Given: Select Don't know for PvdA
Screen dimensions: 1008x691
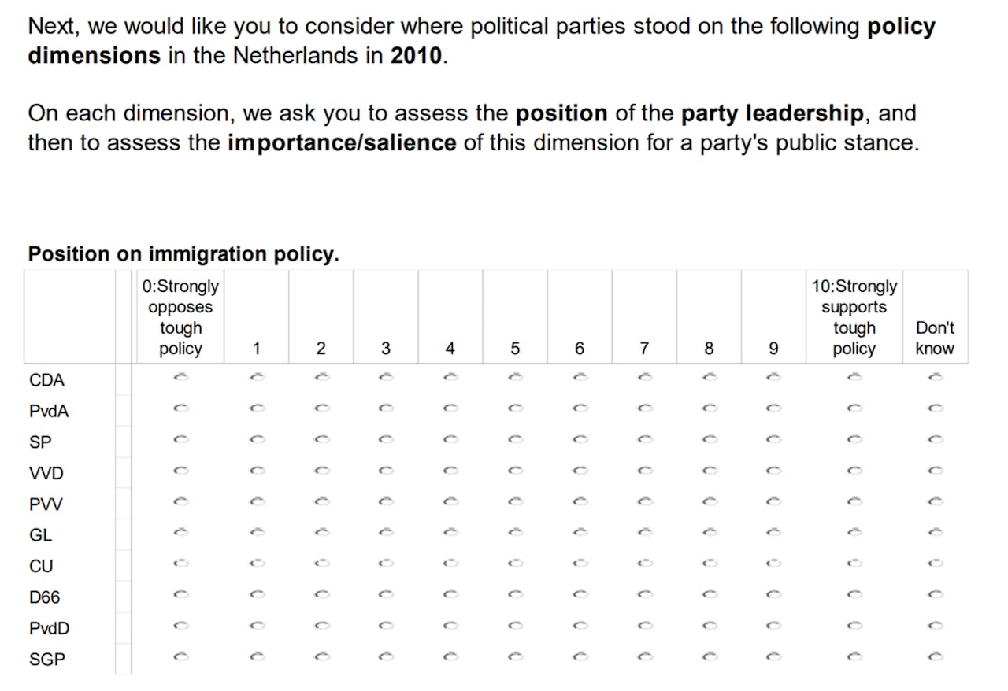Looking at the screenshot, I should point(935,408).
